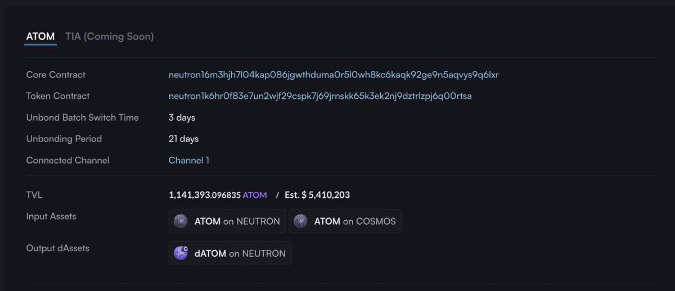
Task: Click the Input Assets label
Action: (x=51, y=216)
